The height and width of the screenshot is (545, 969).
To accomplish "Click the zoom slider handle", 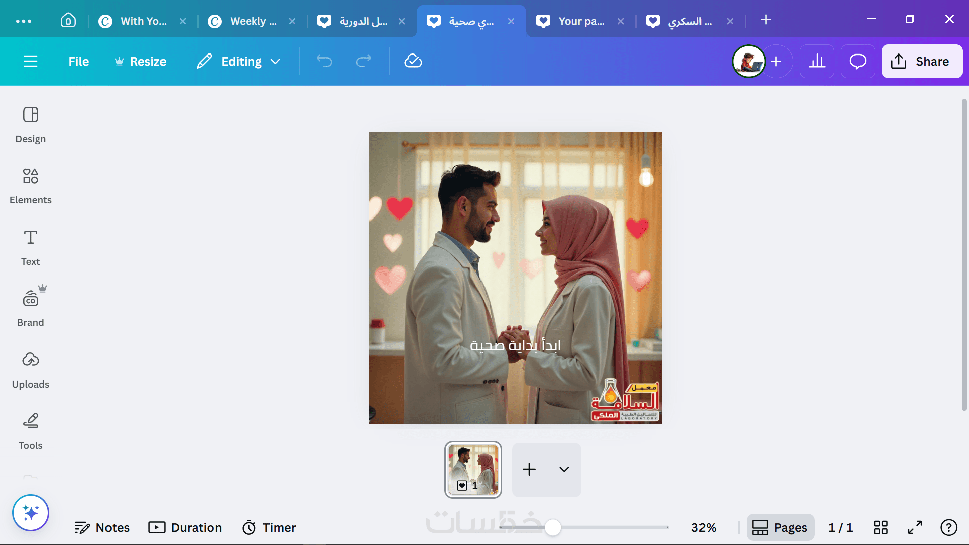I will point(553,527).
